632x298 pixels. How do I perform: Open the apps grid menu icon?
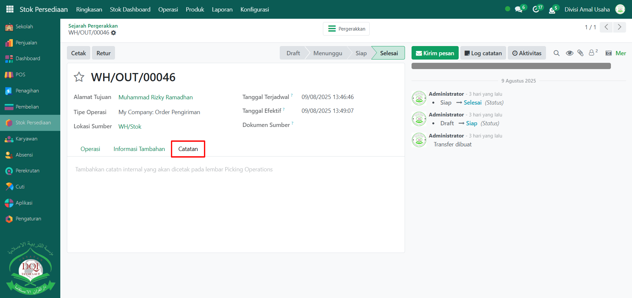coord(10,9)
